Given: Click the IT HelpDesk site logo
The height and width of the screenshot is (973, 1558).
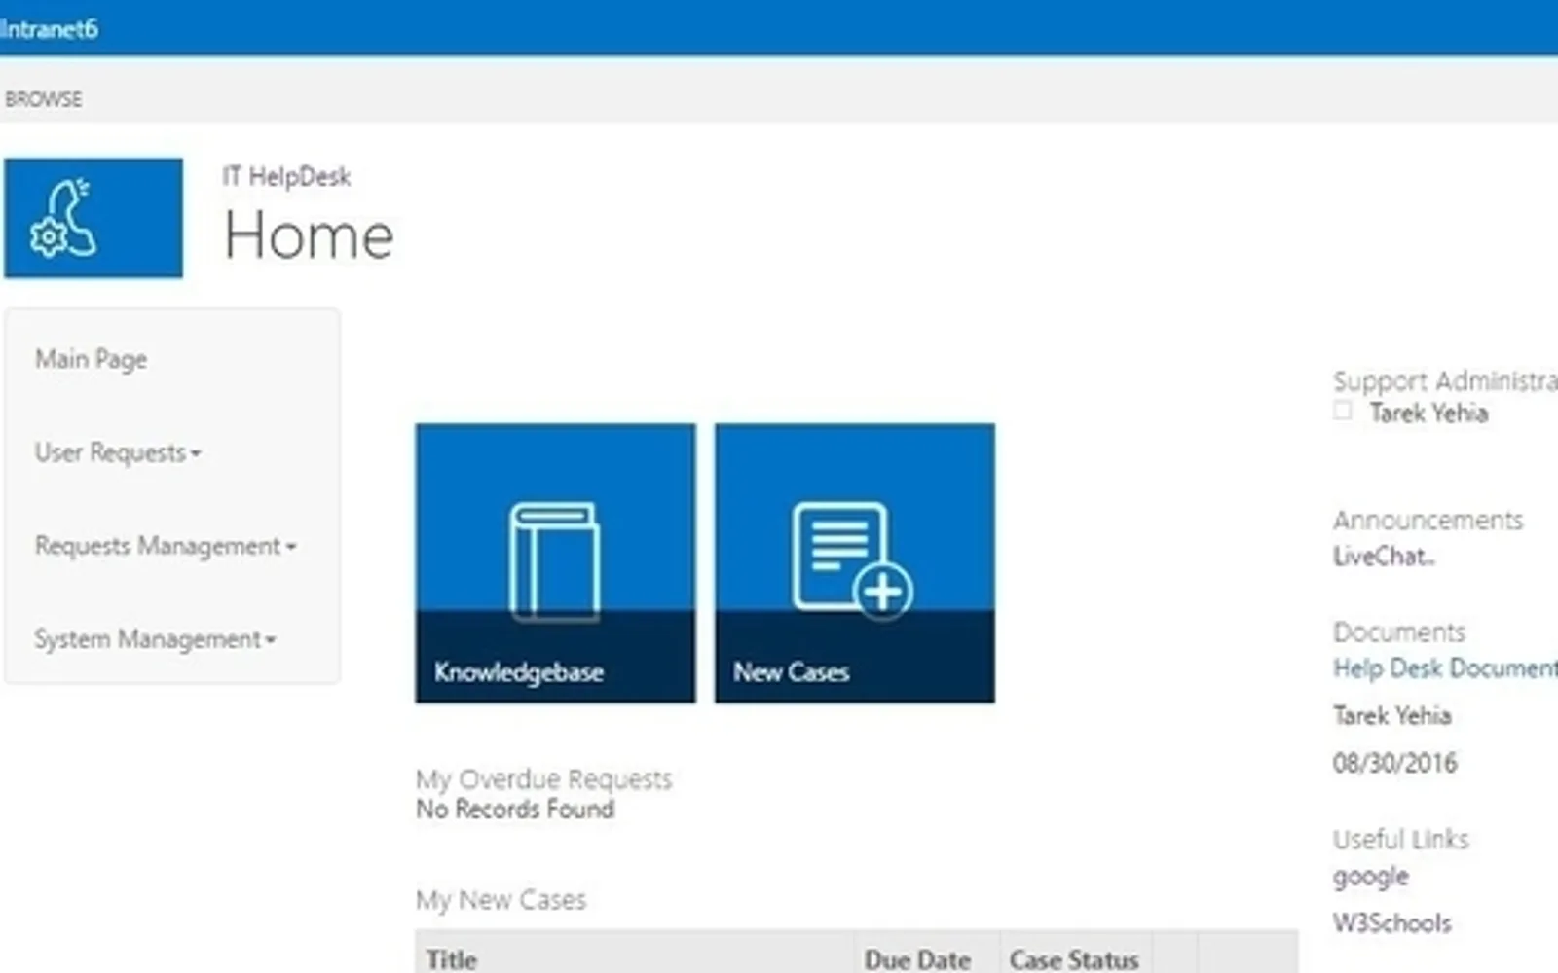Looking at the screenshot, I should coord(93,218).
